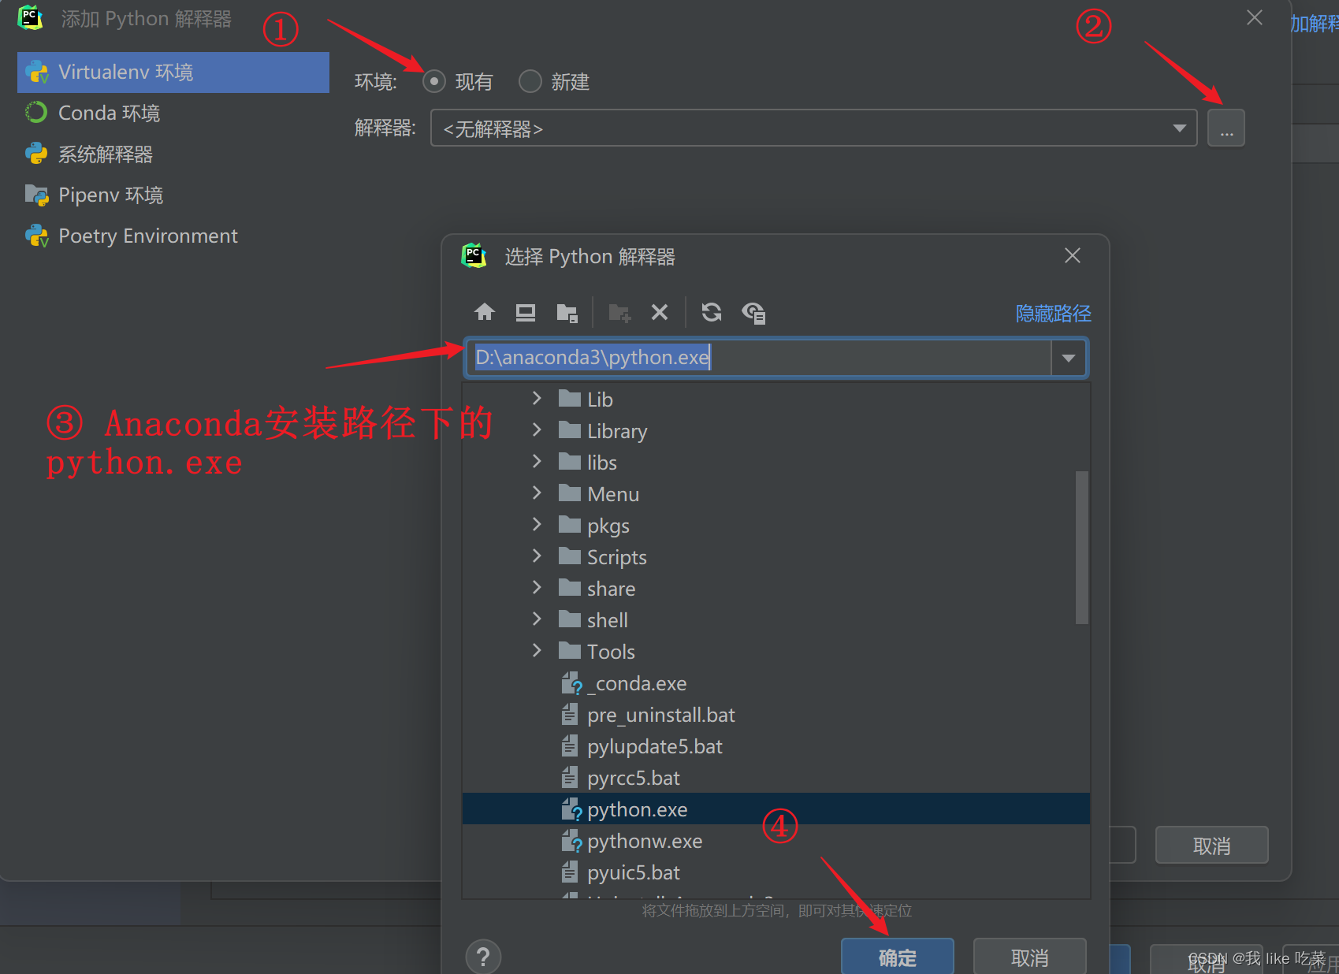The width and height of the screenshot is (1339, 974).
Task: Select pylupdate5.bat in file list
Action: (x=776, y=746)
